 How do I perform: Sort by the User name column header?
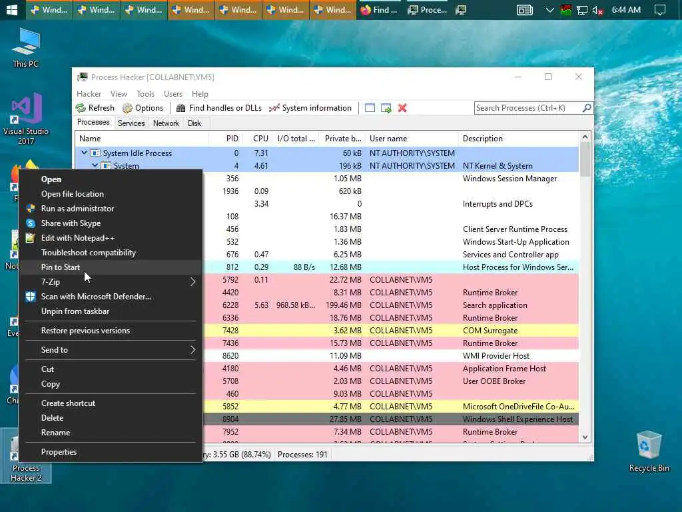[412, 139]
